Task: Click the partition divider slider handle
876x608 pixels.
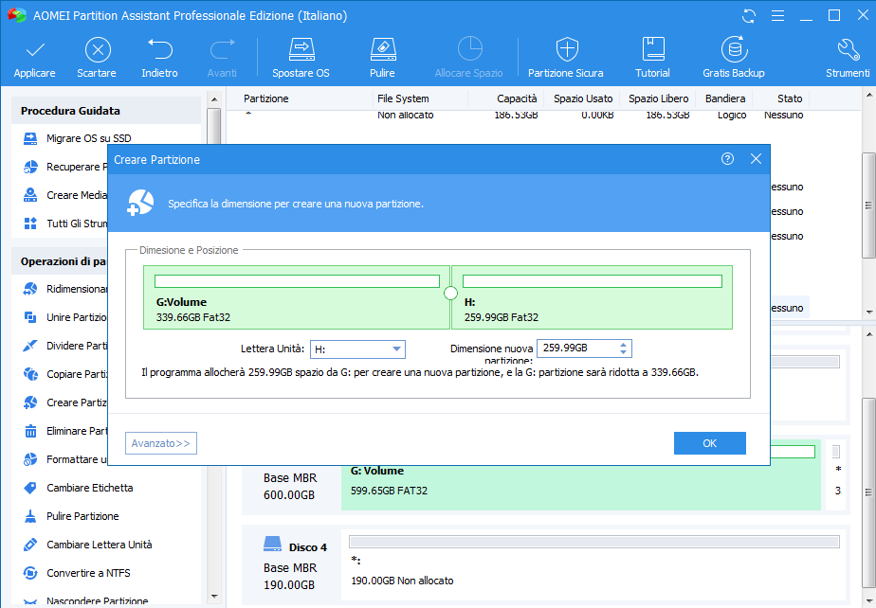Action: pos(451,293)
